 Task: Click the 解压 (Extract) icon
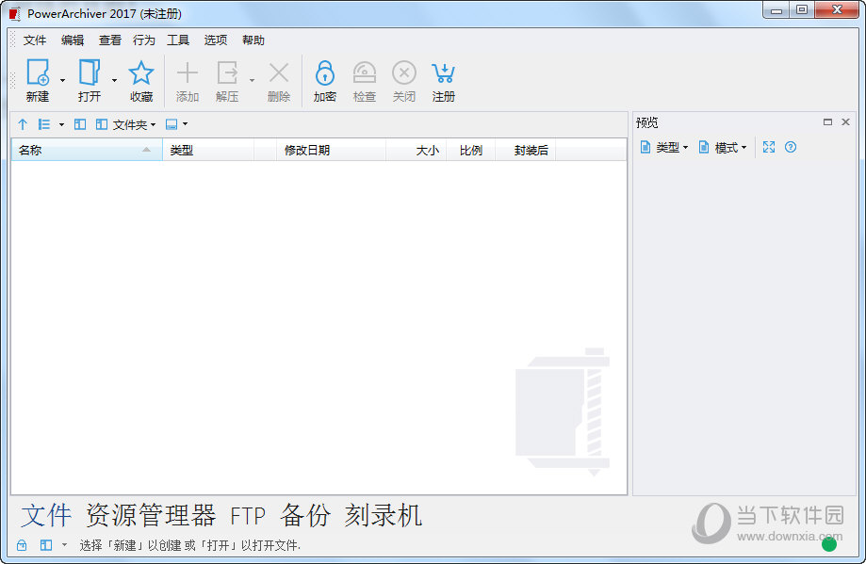click(x=227, y=73)
